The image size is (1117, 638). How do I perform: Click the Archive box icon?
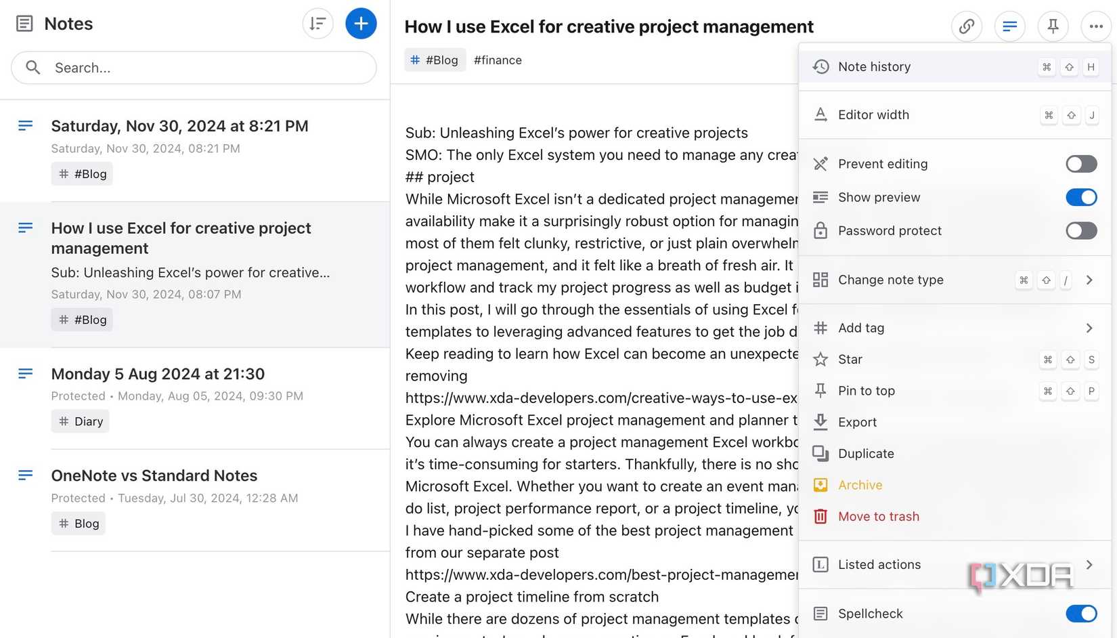[820, 485]
